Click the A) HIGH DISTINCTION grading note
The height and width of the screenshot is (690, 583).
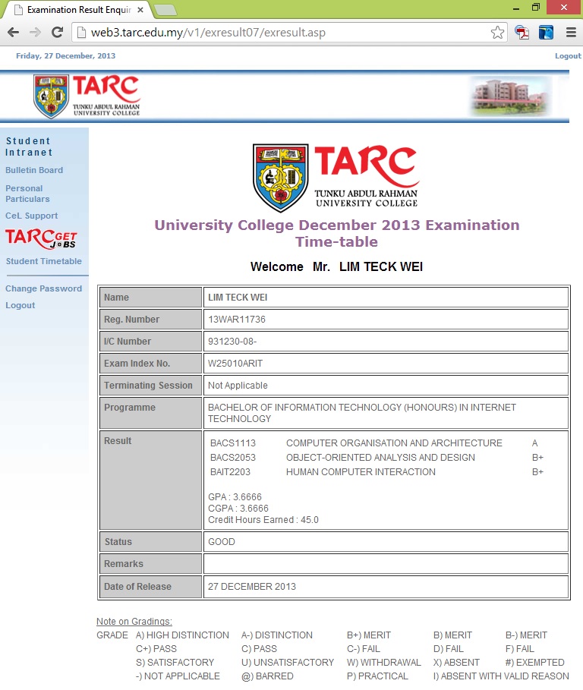point(182,635)
